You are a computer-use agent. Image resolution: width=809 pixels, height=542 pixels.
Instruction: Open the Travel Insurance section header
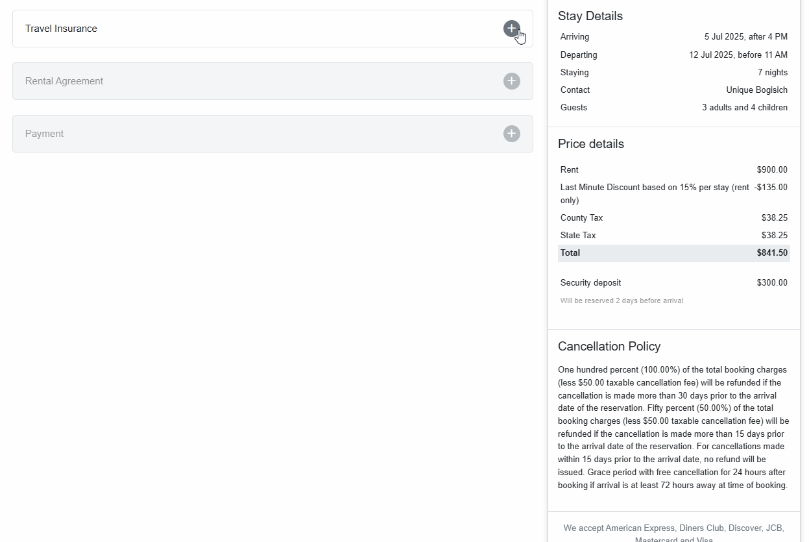[x=61, y=29]
